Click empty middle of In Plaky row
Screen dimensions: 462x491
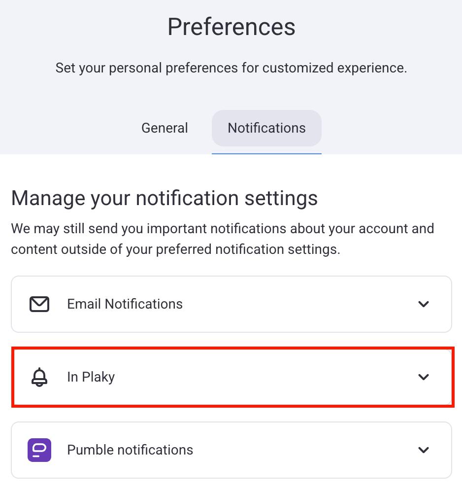point(266,377)
